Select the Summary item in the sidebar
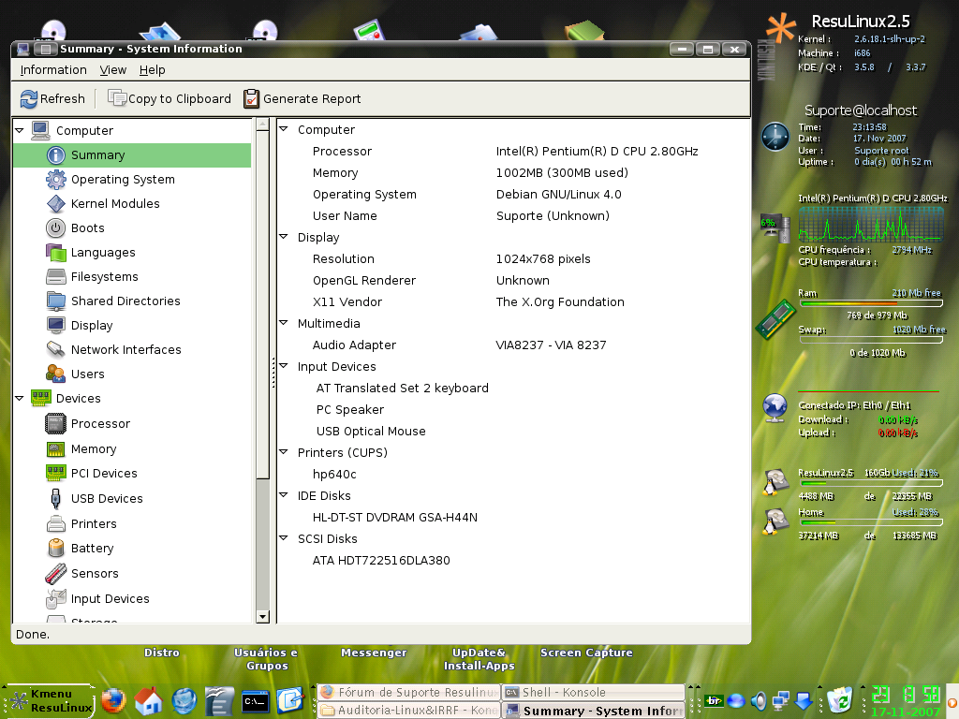Image resolution: width=959 pixels, height=719 pixels. point(132,155)
